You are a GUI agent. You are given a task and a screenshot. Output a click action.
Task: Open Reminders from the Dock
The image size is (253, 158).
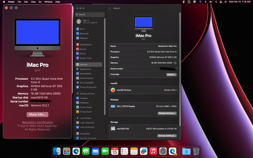pyautogui.click(x=124, y=151)
